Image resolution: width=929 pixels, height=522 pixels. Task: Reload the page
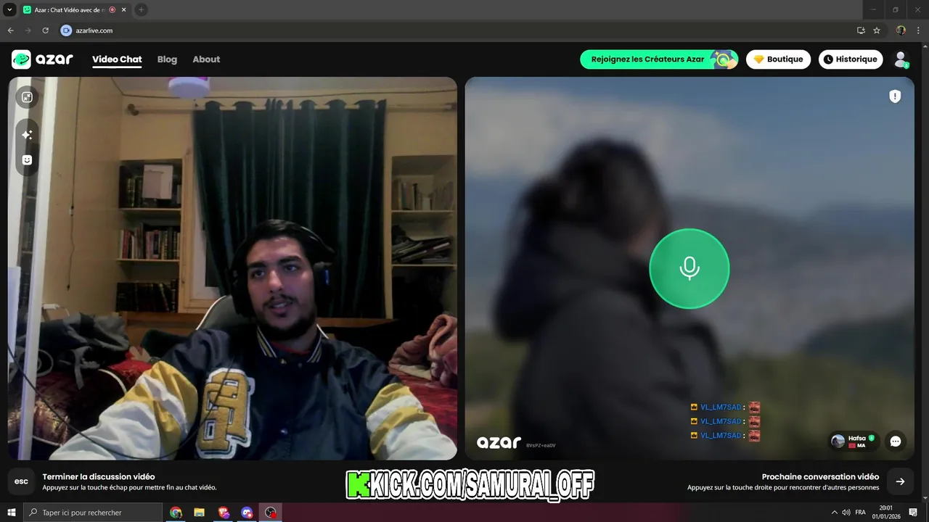[x=45, y=30]
